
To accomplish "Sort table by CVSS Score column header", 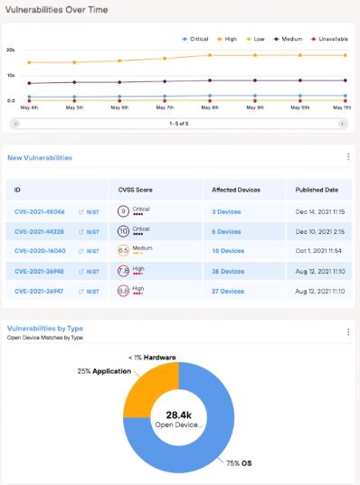I will [x=135, y=190].
